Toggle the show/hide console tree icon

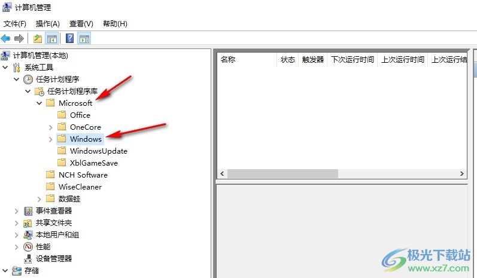51,39
